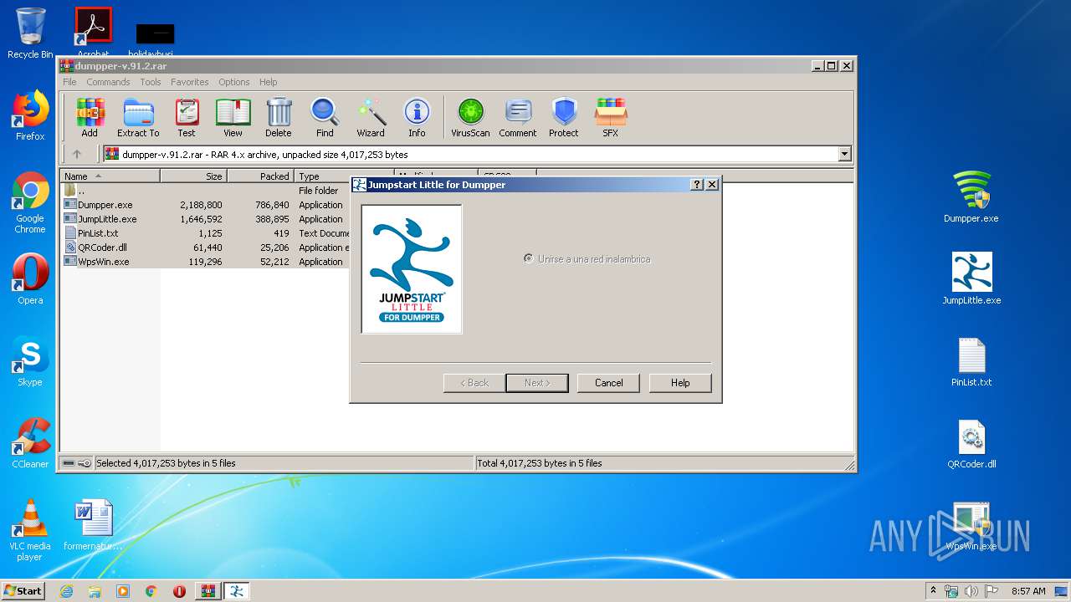Expand the archive path dropdown
The height and width of the screenshot is (602, 1071).
(844, 154)
